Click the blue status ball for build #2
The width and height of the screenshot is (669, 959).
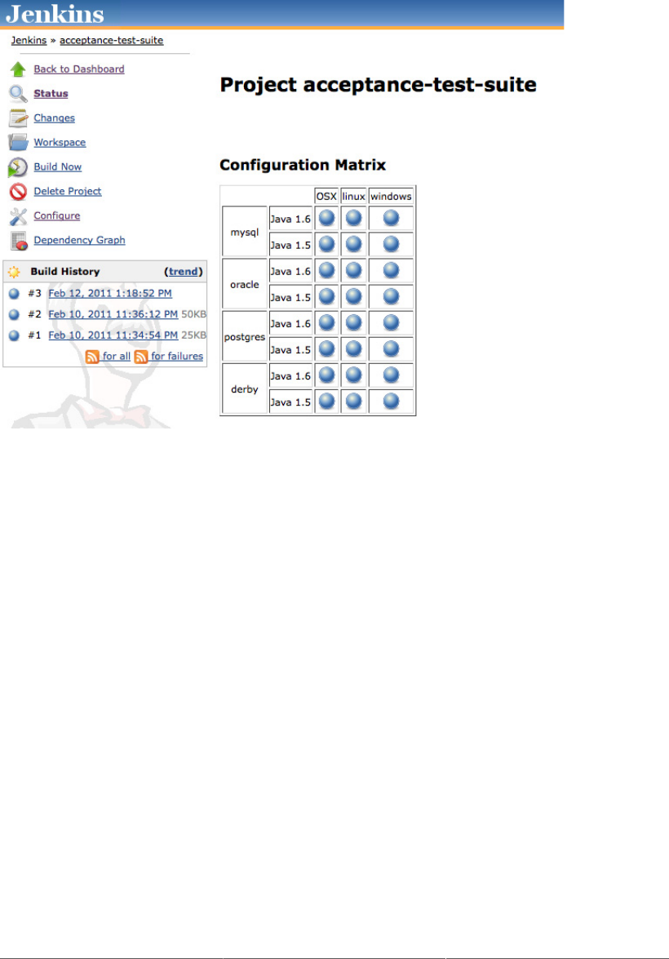(x=14, y=314)
